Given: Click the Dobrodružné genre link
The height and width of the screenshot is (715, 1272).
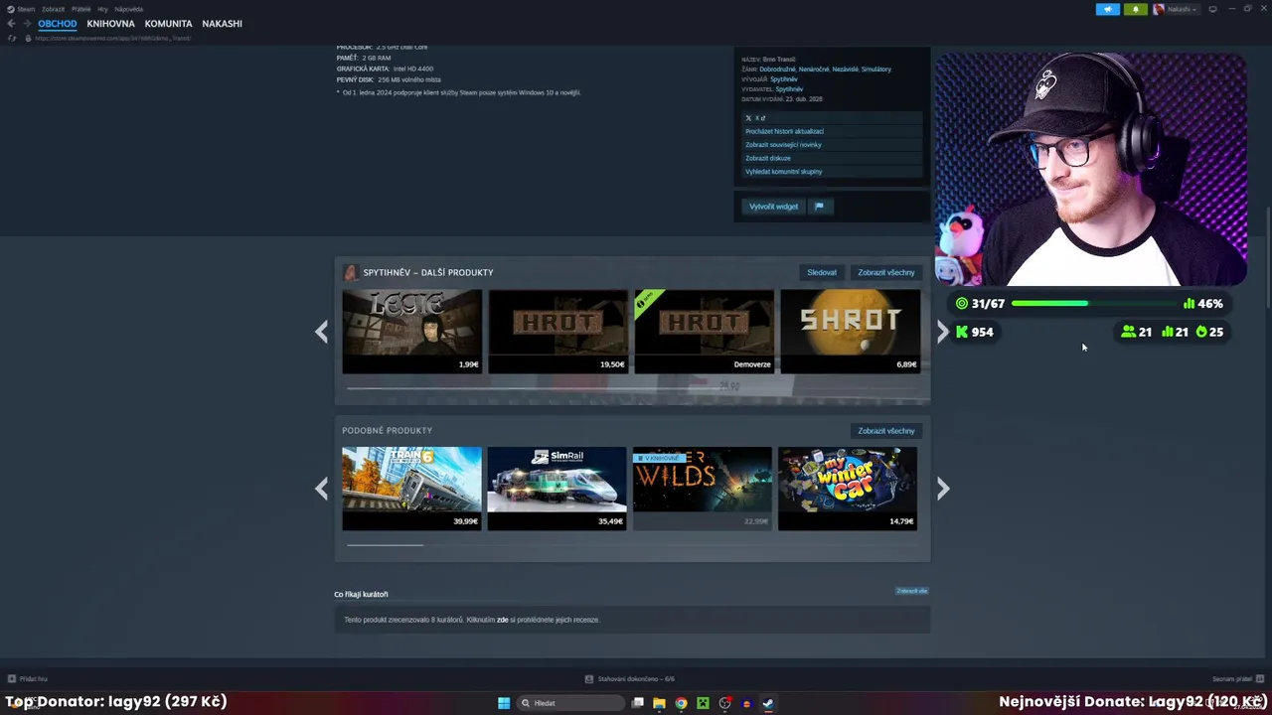Looking at the screenshot, I should pyautogui.click(x=777, y=70).
